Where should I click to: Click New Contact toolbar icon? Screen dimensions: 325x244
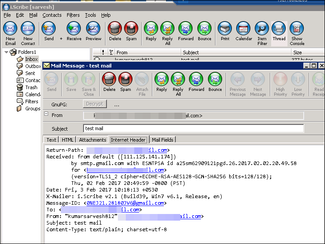(x=28, y=34)
